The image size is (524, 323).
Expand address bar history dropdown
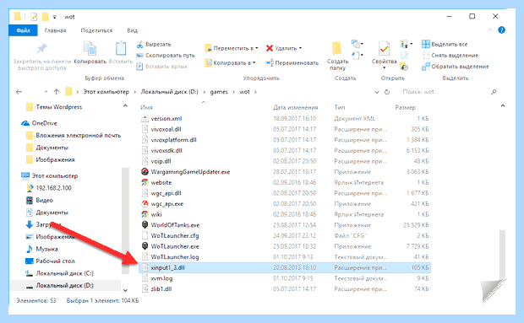[377, 92]
